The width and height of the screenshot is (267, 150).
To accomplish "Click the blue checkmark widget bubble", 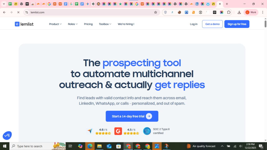I will [x=7, y=135].
